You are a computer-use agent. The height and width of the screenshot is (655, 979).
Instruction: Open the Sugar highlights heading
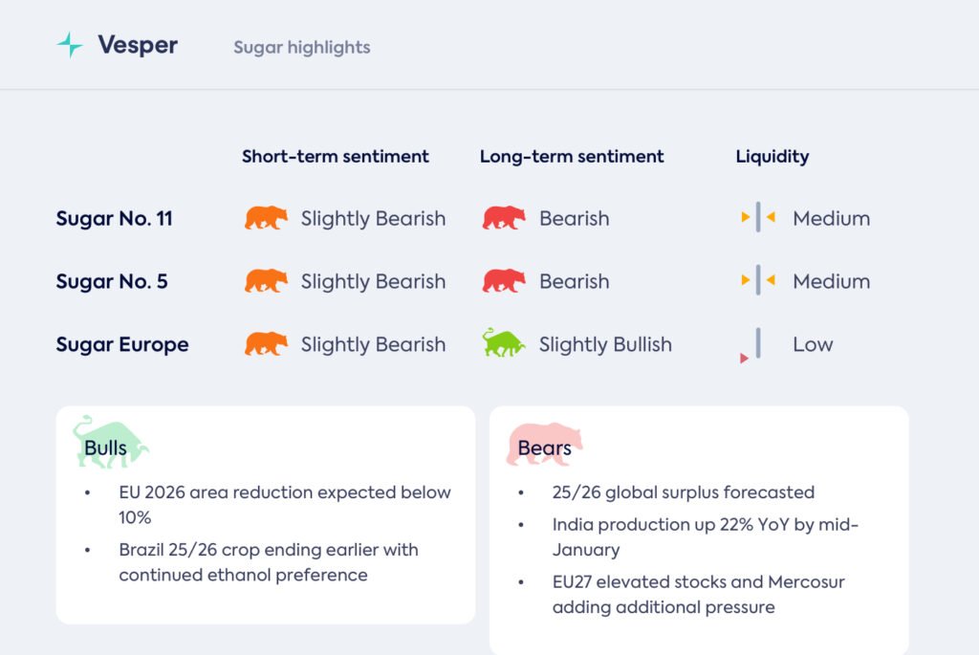coord(302,47)
